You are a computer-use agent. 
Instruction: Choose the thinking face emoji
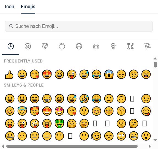point(134,123)
